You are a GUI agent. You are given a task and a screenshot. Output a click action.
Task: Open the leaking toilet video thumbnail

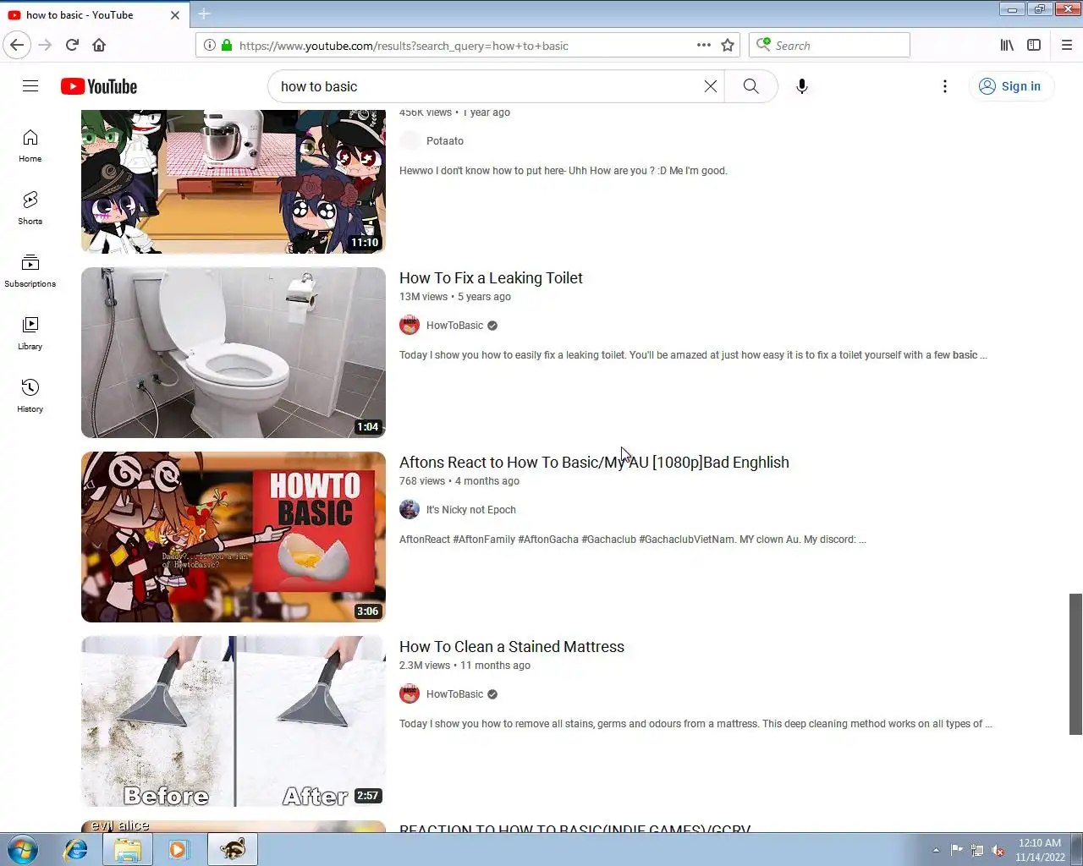(x=234, y=353)
